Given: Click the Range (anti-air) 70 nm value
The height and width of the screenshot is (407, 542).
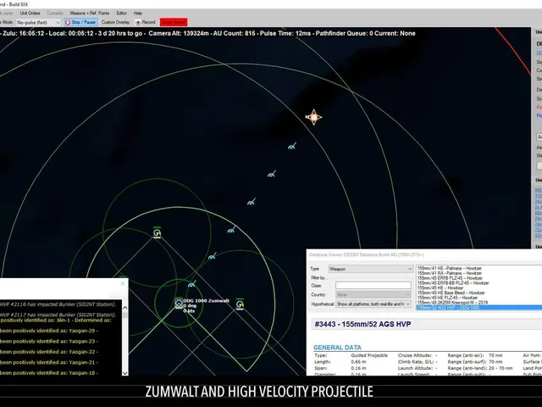Looking at the screenshot, I should point(495,355).
